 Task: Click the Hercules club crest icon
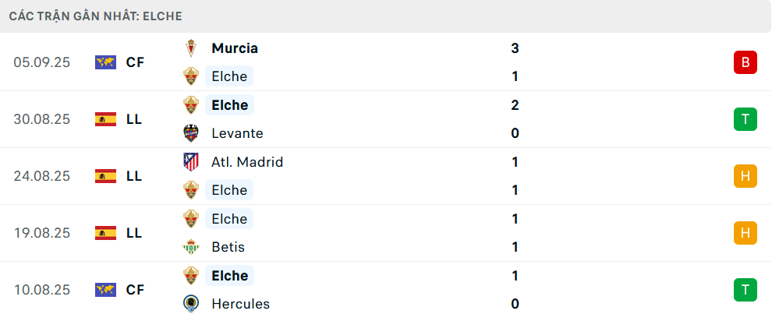[191, 304]
